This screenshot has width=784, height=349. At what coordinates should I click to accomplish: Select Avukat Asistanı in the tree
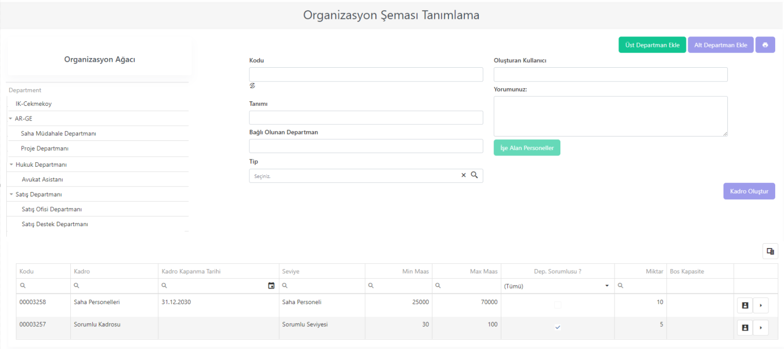point(42,180)
